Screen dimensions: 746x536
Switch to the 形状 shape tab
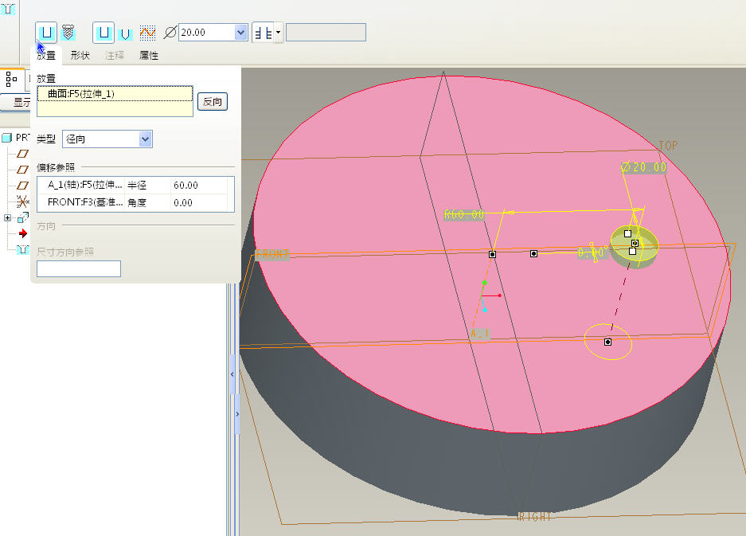pos(80,55)
